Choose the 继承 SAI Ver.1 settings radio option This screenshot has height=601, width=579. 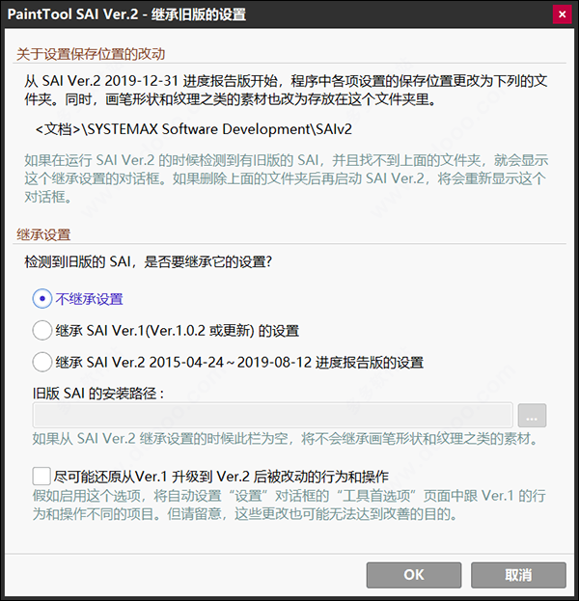(42, 330)
